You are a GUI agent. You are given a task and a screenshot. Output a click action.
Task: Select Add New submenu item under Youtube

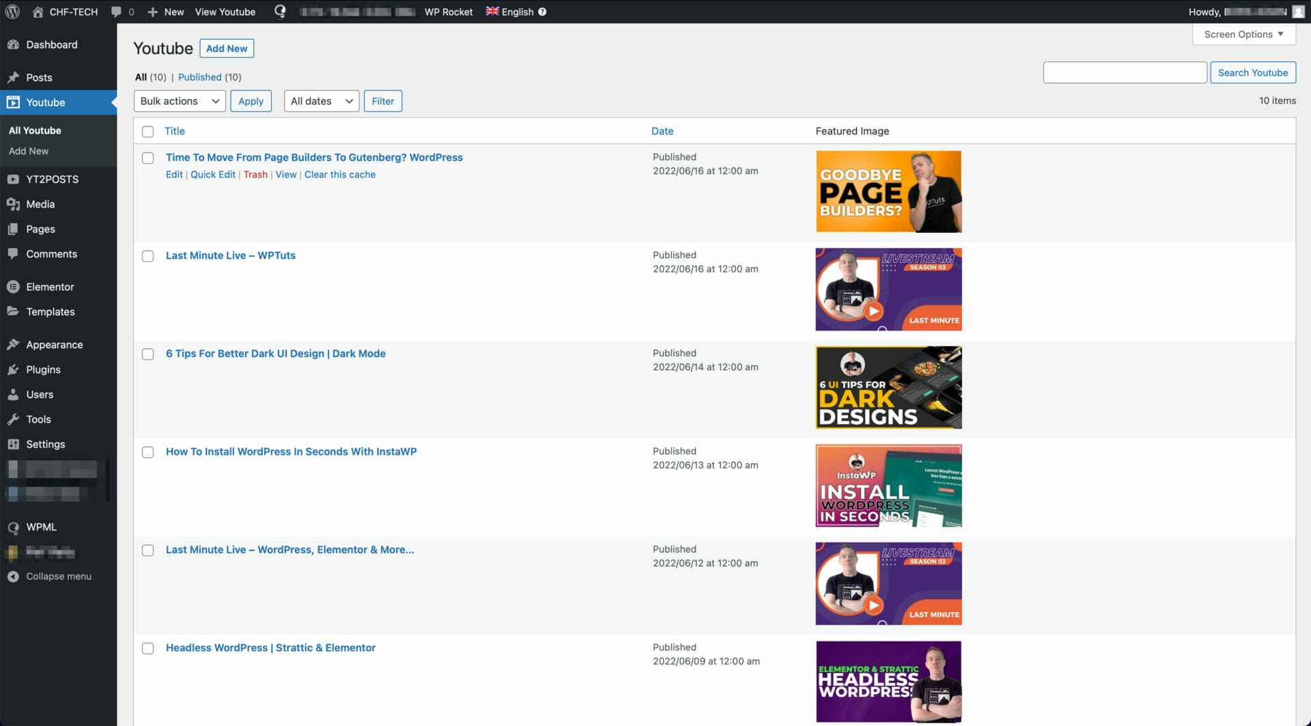point(29,151)
